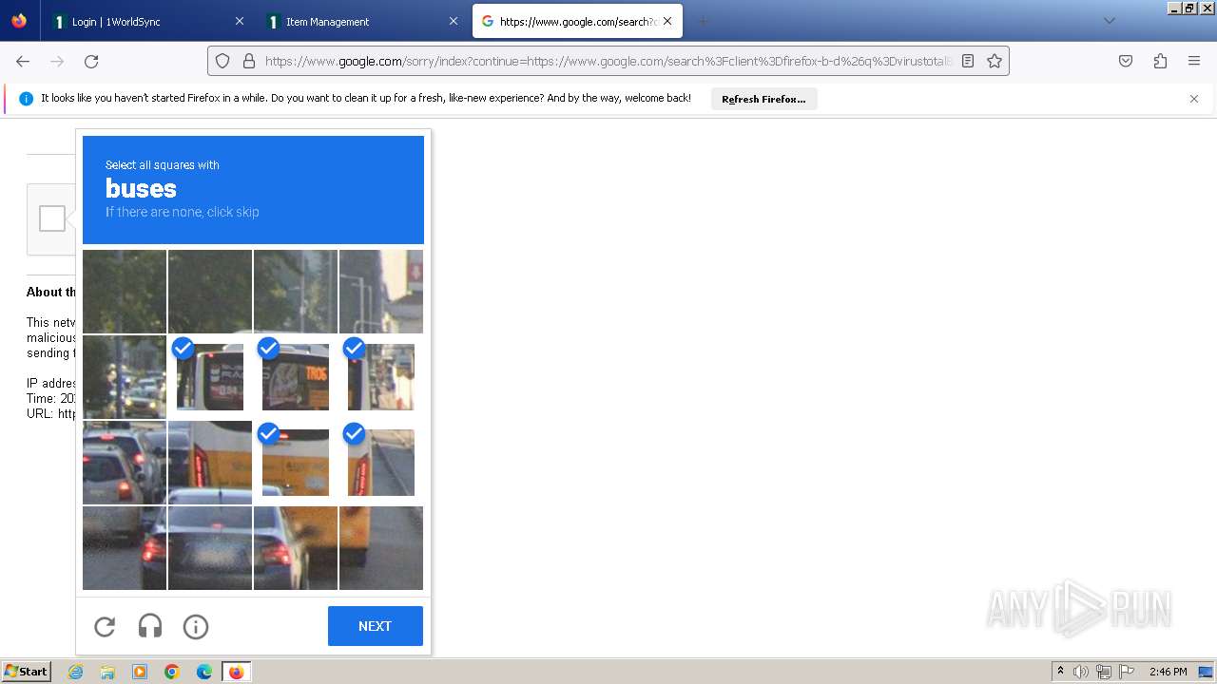Deselect the checked bus tile showing number 094

pyautogui.click(x=210, y=377)
